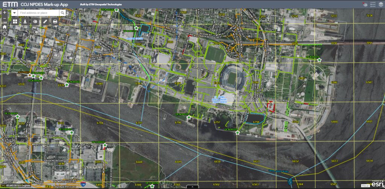Open the header palette markup widget
This screenshot has height=189, width=385.
coord(364,5)
